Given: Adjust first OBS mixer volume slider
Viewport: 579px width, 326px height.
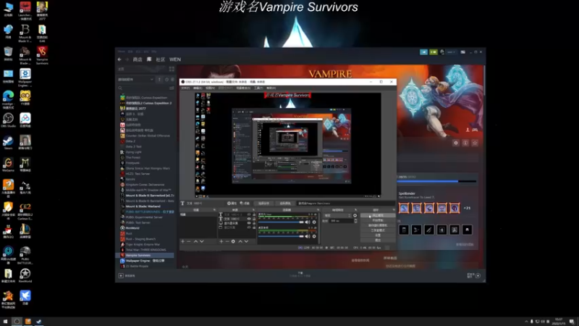Looking at the screenshot, I should pos(281,222).
